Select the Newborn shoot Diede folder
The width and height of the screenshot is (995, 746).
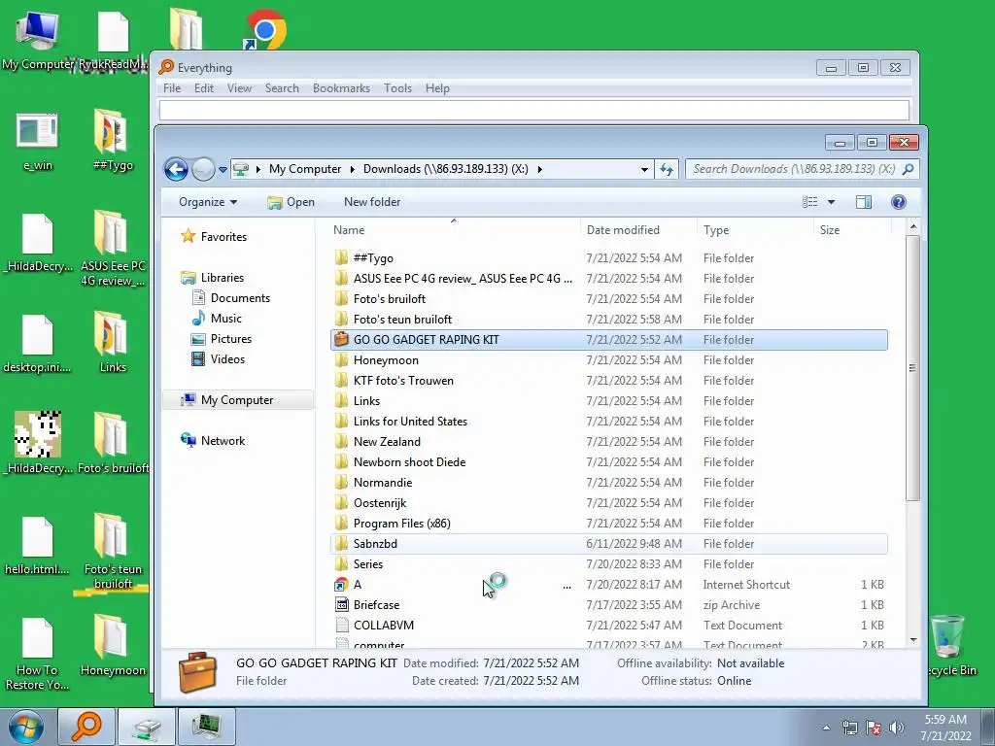609,461
